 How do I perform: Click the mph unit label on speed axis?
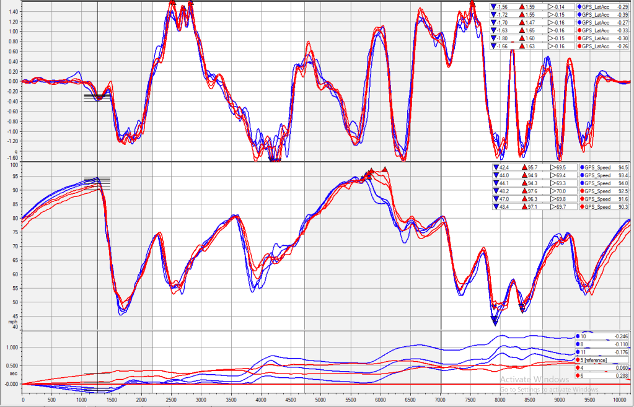11,322
